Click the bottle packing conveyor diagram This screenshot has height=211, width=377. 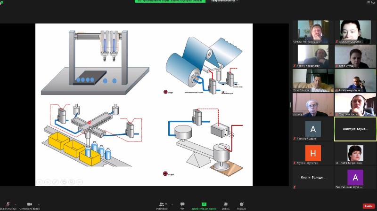click(x=92, y=135)
